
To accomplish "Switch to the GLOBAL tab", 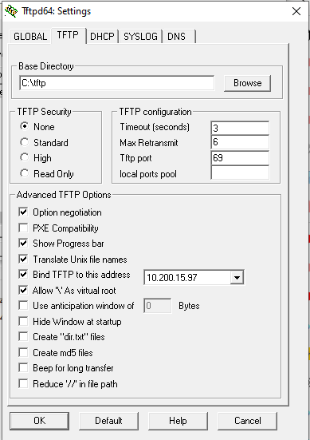I will (x=30, y=37).
